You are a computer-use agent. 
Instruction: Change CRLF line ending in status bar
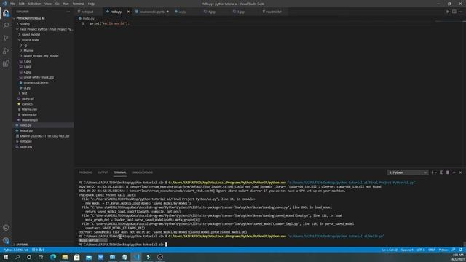pyautogui.click(x=432, y=250)
